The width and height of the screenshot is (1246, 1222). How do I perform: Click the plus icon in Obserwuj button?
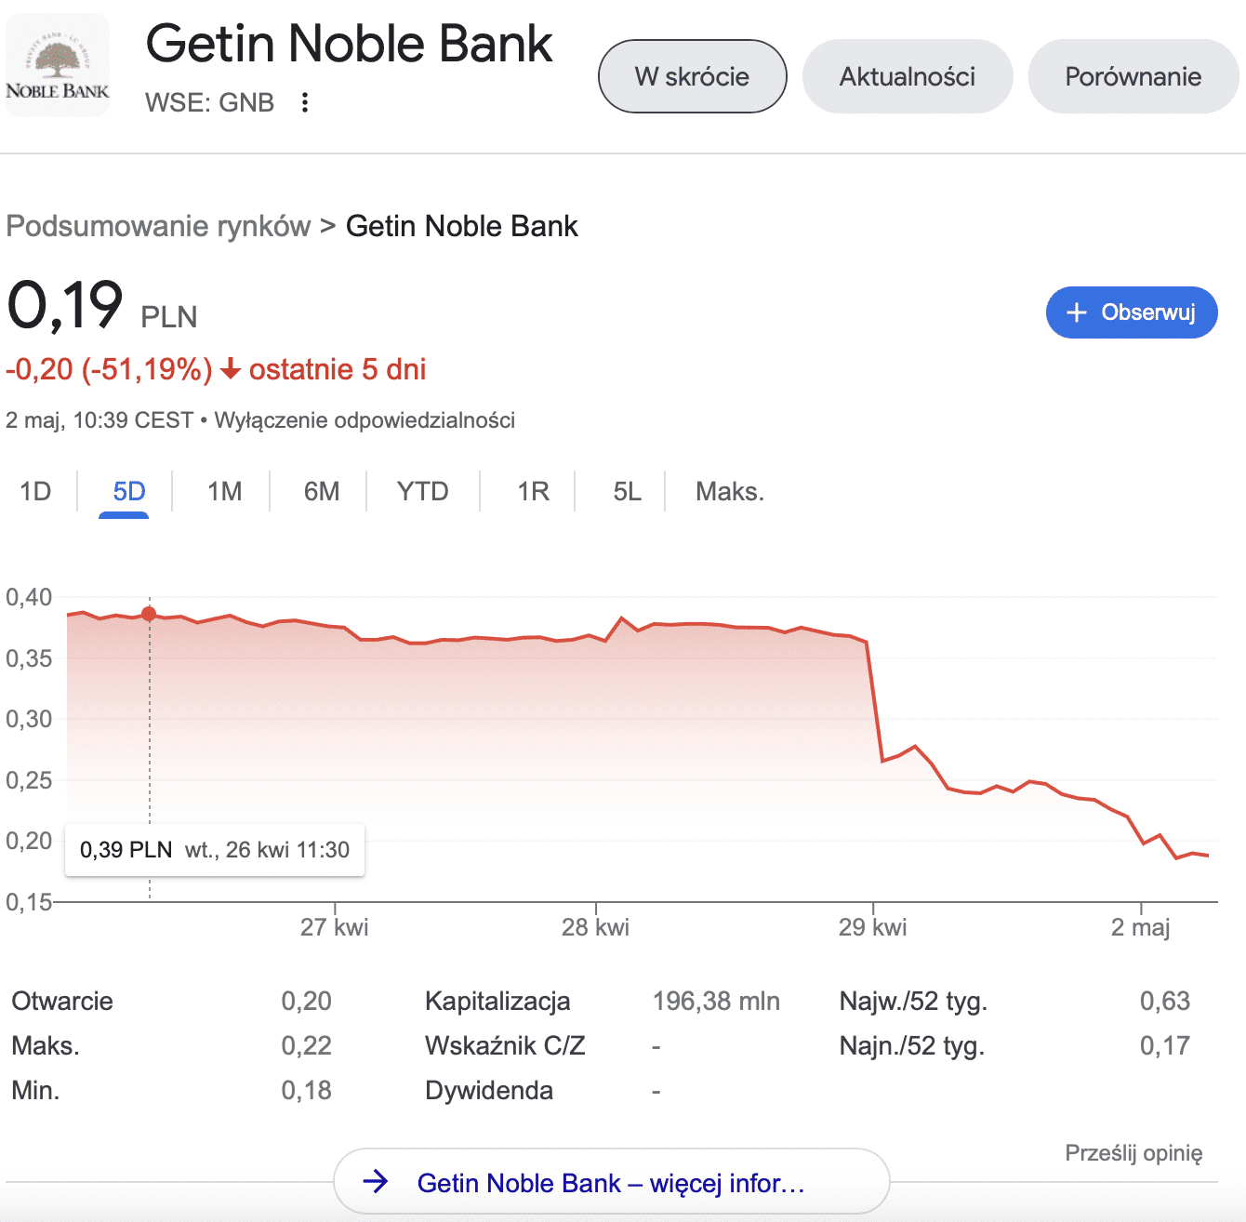coord(1076,312)
